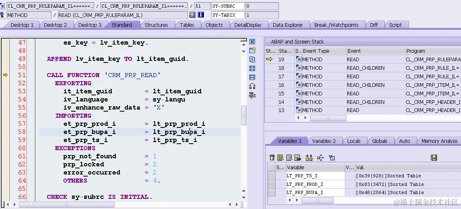Click the grey list icon in Variables toolbar

click(289, 158)
